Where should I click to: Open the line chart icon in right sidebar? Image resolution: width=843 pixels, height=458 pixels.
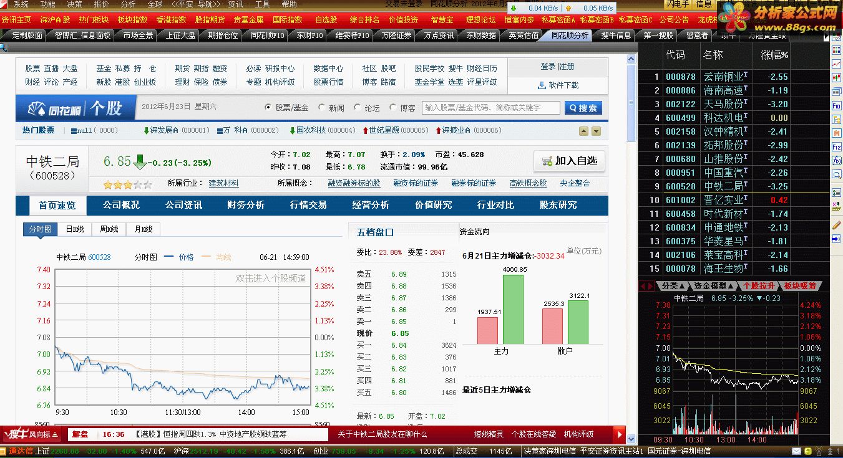[x=836, y=64]
